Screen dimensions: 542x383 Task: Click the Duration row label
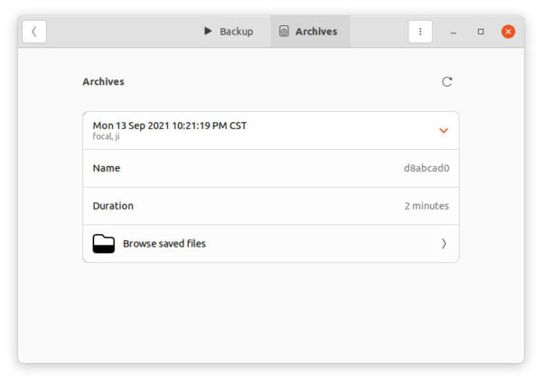pyautogui.click(x=113, y=206)
